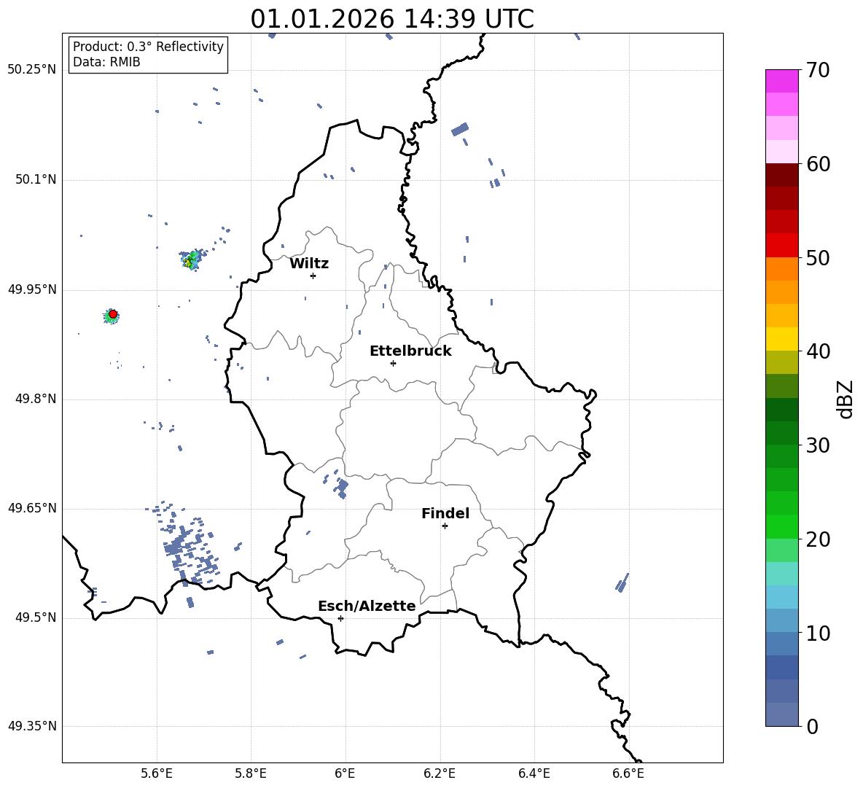
Task: Click the Ettelbruck city label
Action: pyautogui.click(x=410, y=351)
